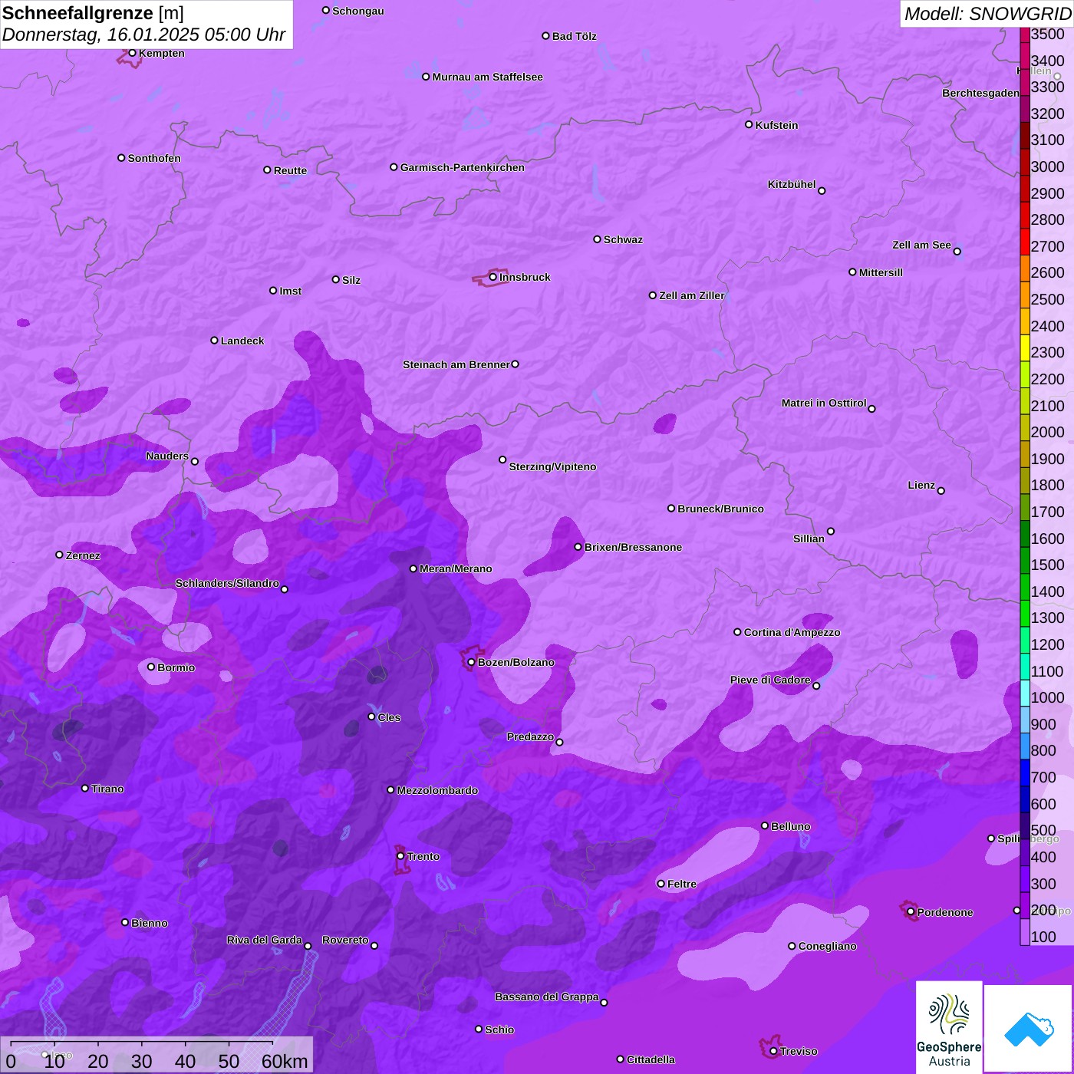Select the Rovereto label
Viewport: 1074px width, 1074px height.
click(345, 940)
